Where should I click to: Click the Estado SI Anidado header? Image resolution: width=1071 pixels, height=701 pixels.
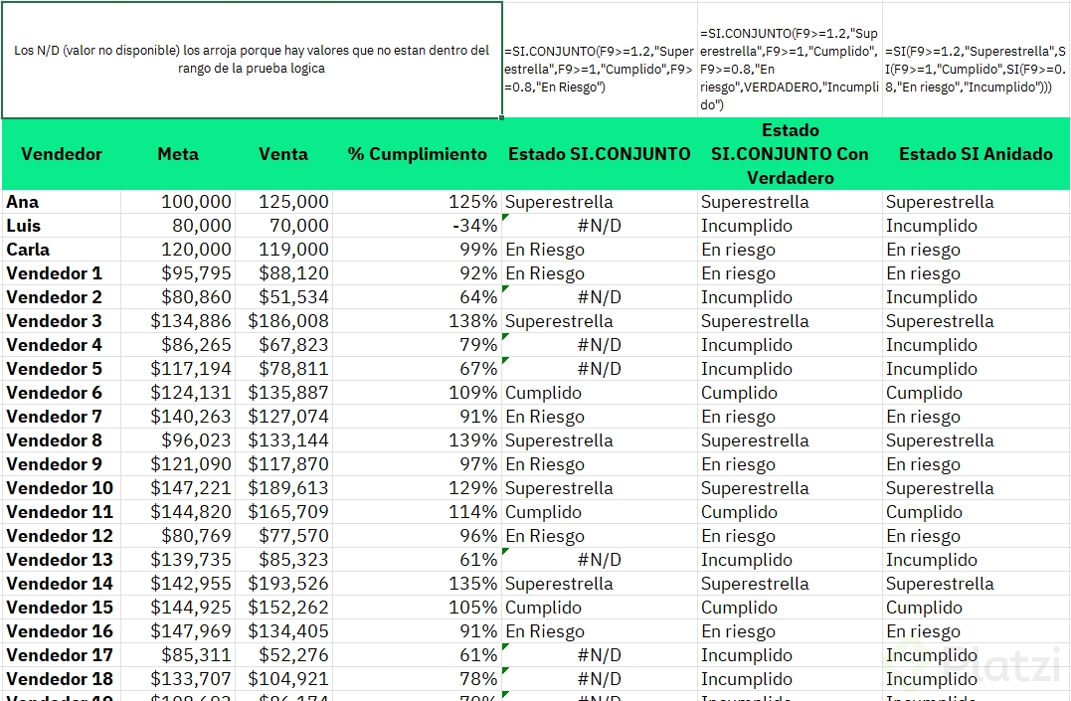[977, 154]
